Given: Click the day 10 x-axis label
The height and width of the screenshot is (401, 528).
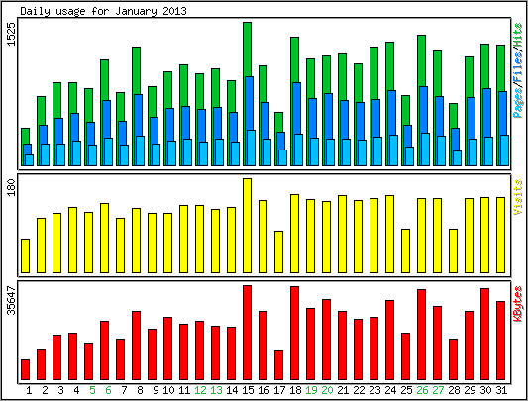Looking at the screenshot, I should click(168, 390).
